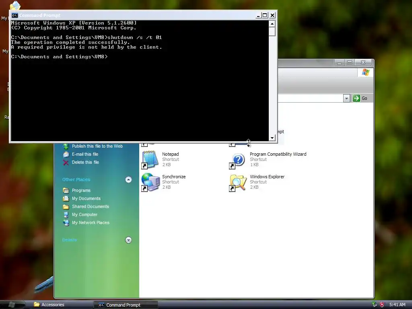This screenshot has width=412, height=309.
Task: Open the Notepad shortcut icon
Action: click(150, 159)
